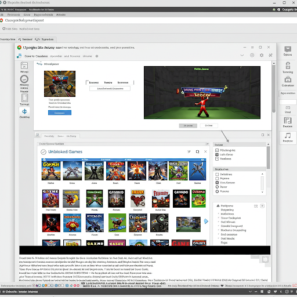Enable the second empty checkbox in middle right list
The image size is (297, 297).
pyautogui.click(x=217, y=179)
